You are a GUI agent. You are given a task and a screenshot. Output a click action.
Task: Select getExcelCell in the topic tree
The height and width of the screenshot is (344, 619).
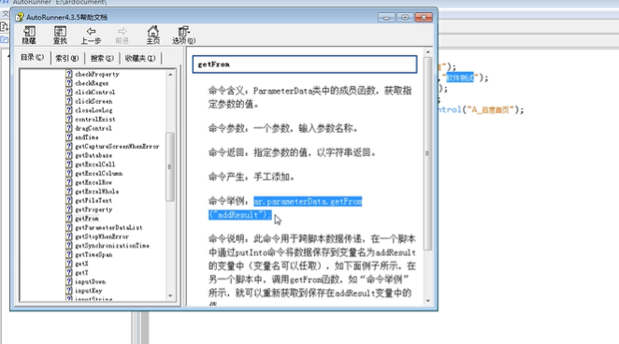click(x=95, y=165)
